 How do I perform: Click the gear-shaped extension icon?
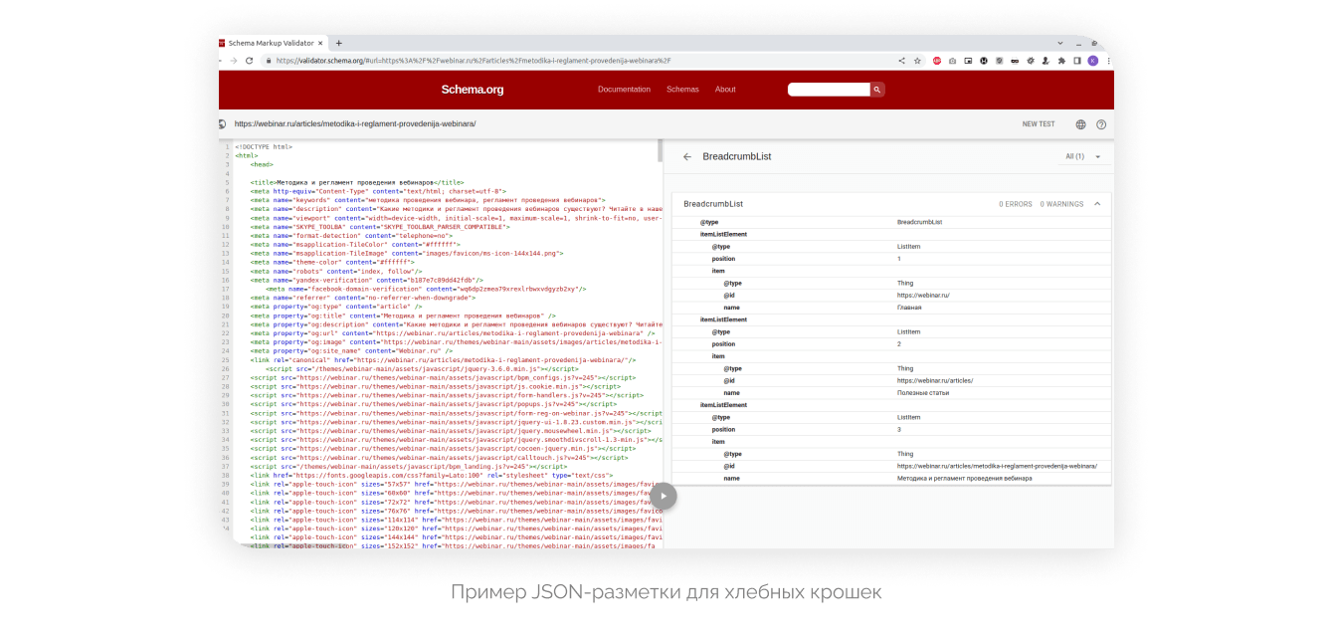pyautogui.click(x=1031, y=61)
